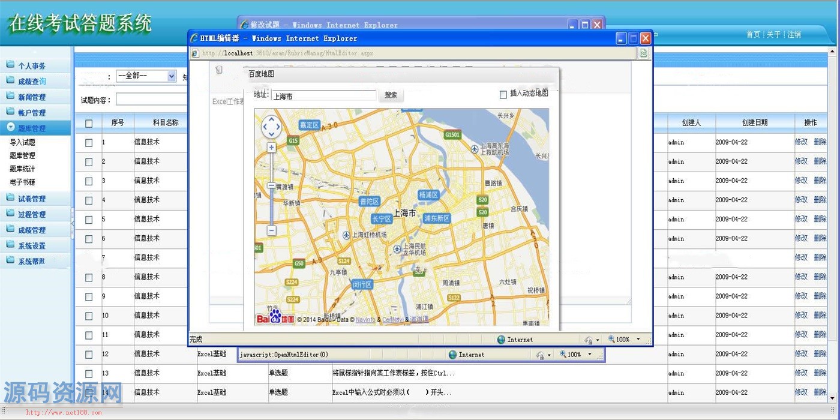Open the 100% zoom level dropdown
This screenshot has height=420, width=840.
pos(638,340)
